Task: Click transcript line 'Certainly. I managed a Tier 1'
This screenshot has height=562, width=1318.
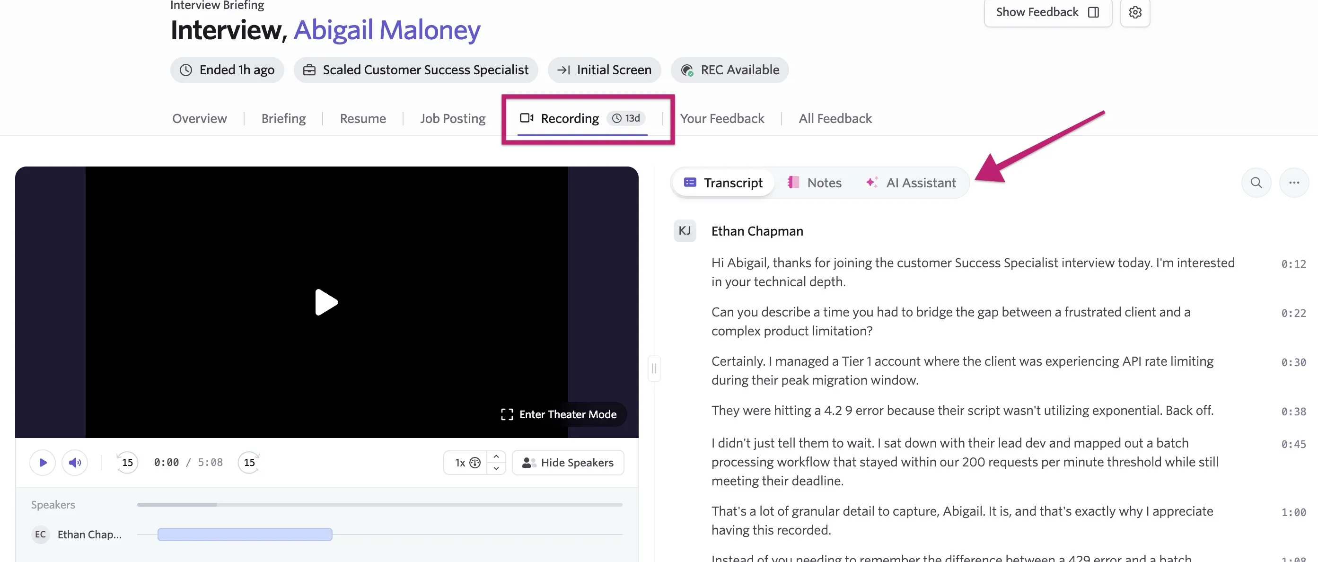Action: [962, 370]
